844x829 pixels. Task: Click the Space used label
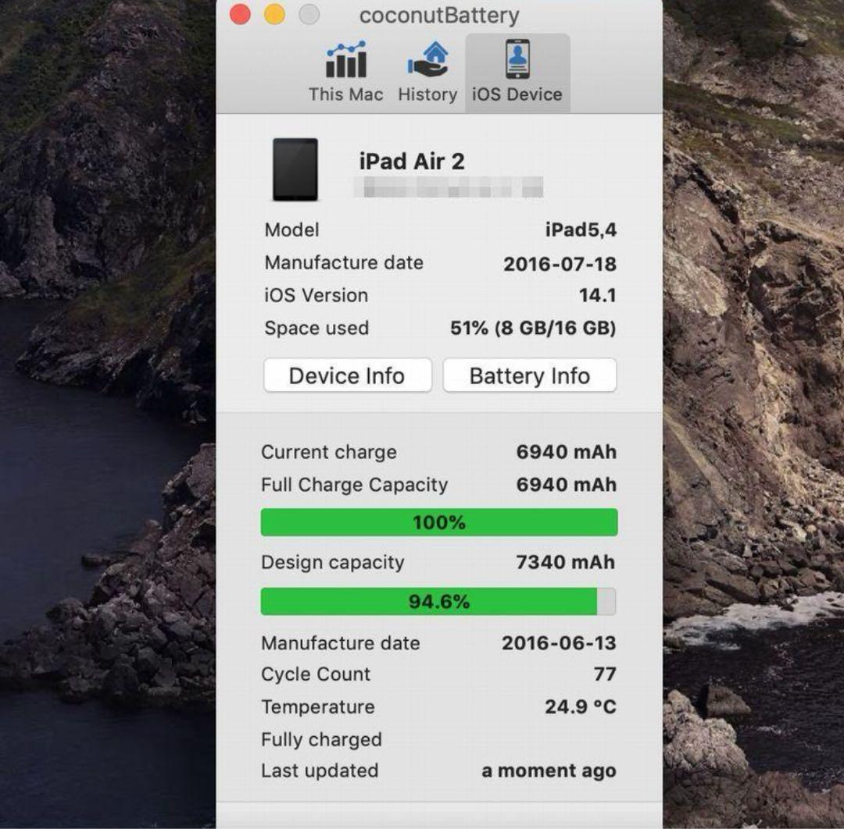point(316,328)
